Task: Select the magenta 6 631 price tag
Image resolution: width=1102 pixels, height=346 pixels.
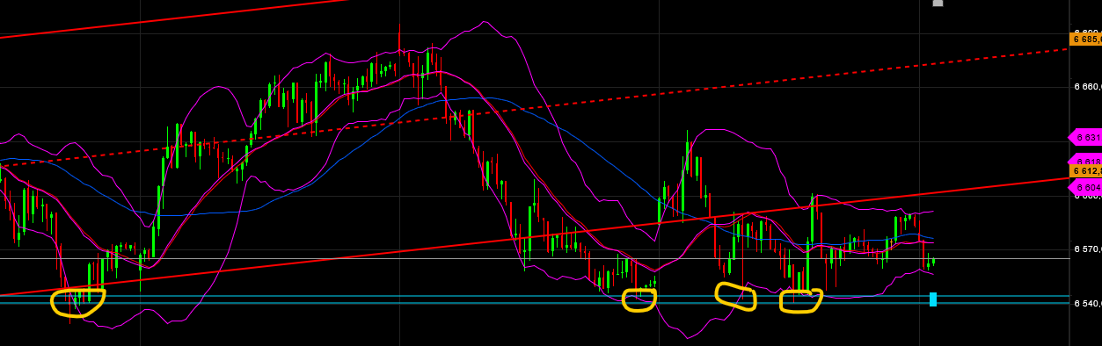Action: (x=1085, y=137)
